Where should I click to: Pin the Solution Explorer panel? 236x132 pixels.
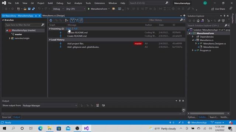225,16
